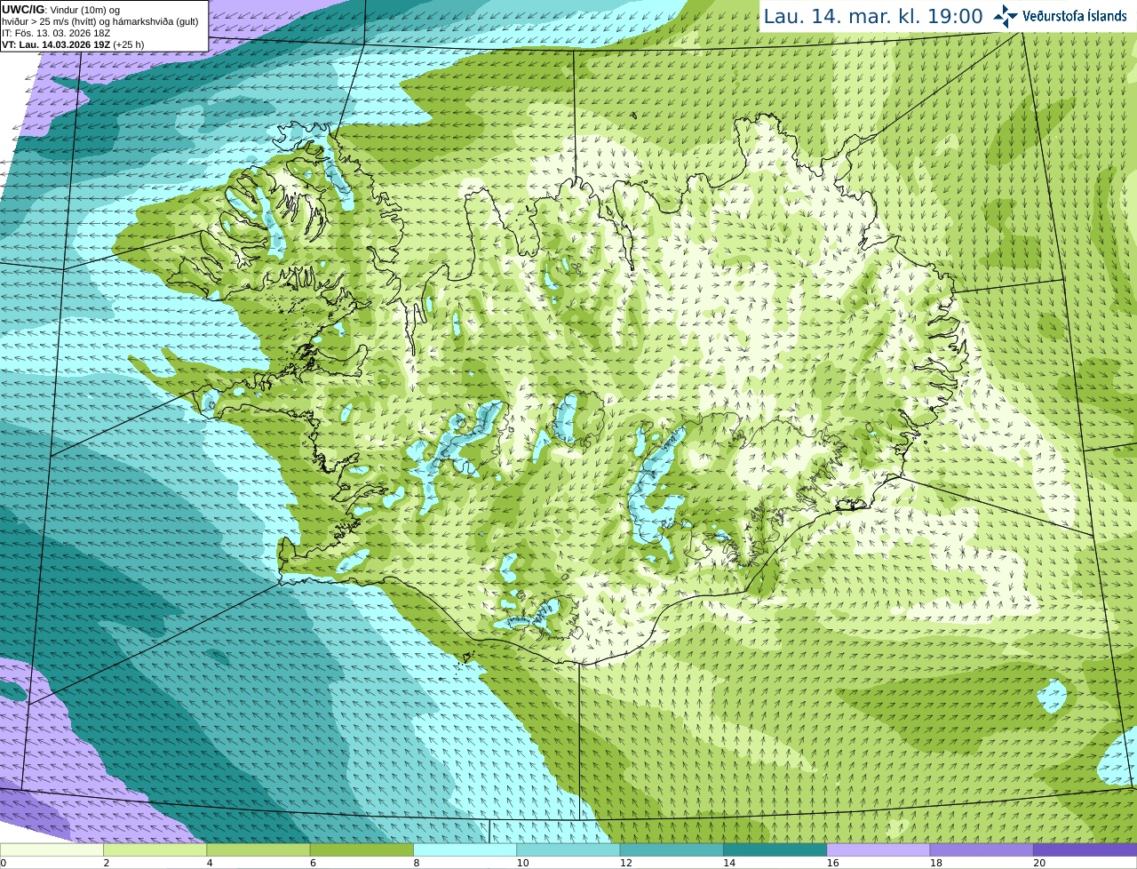Pick the light teal 10–12 legend swatch

568,849
